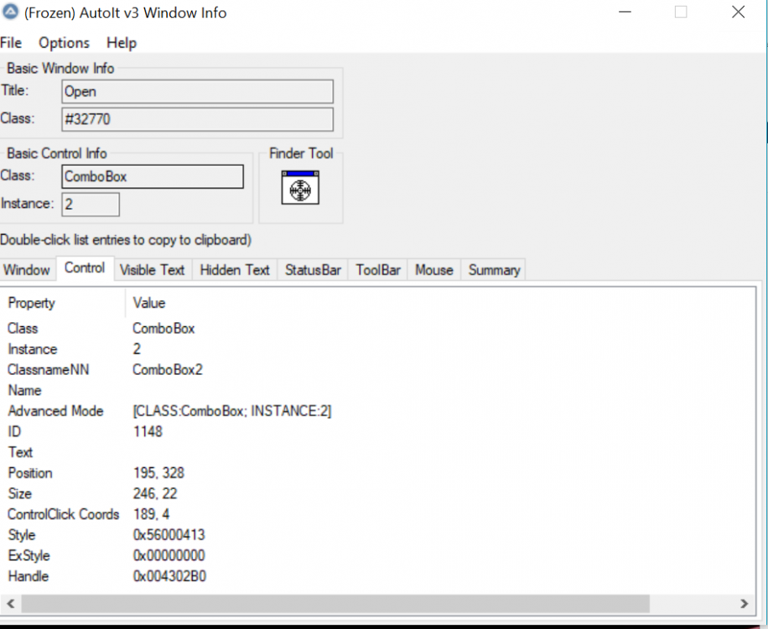Click the control Class field ComboBox
768x629 pixels.
pos(153,176)
